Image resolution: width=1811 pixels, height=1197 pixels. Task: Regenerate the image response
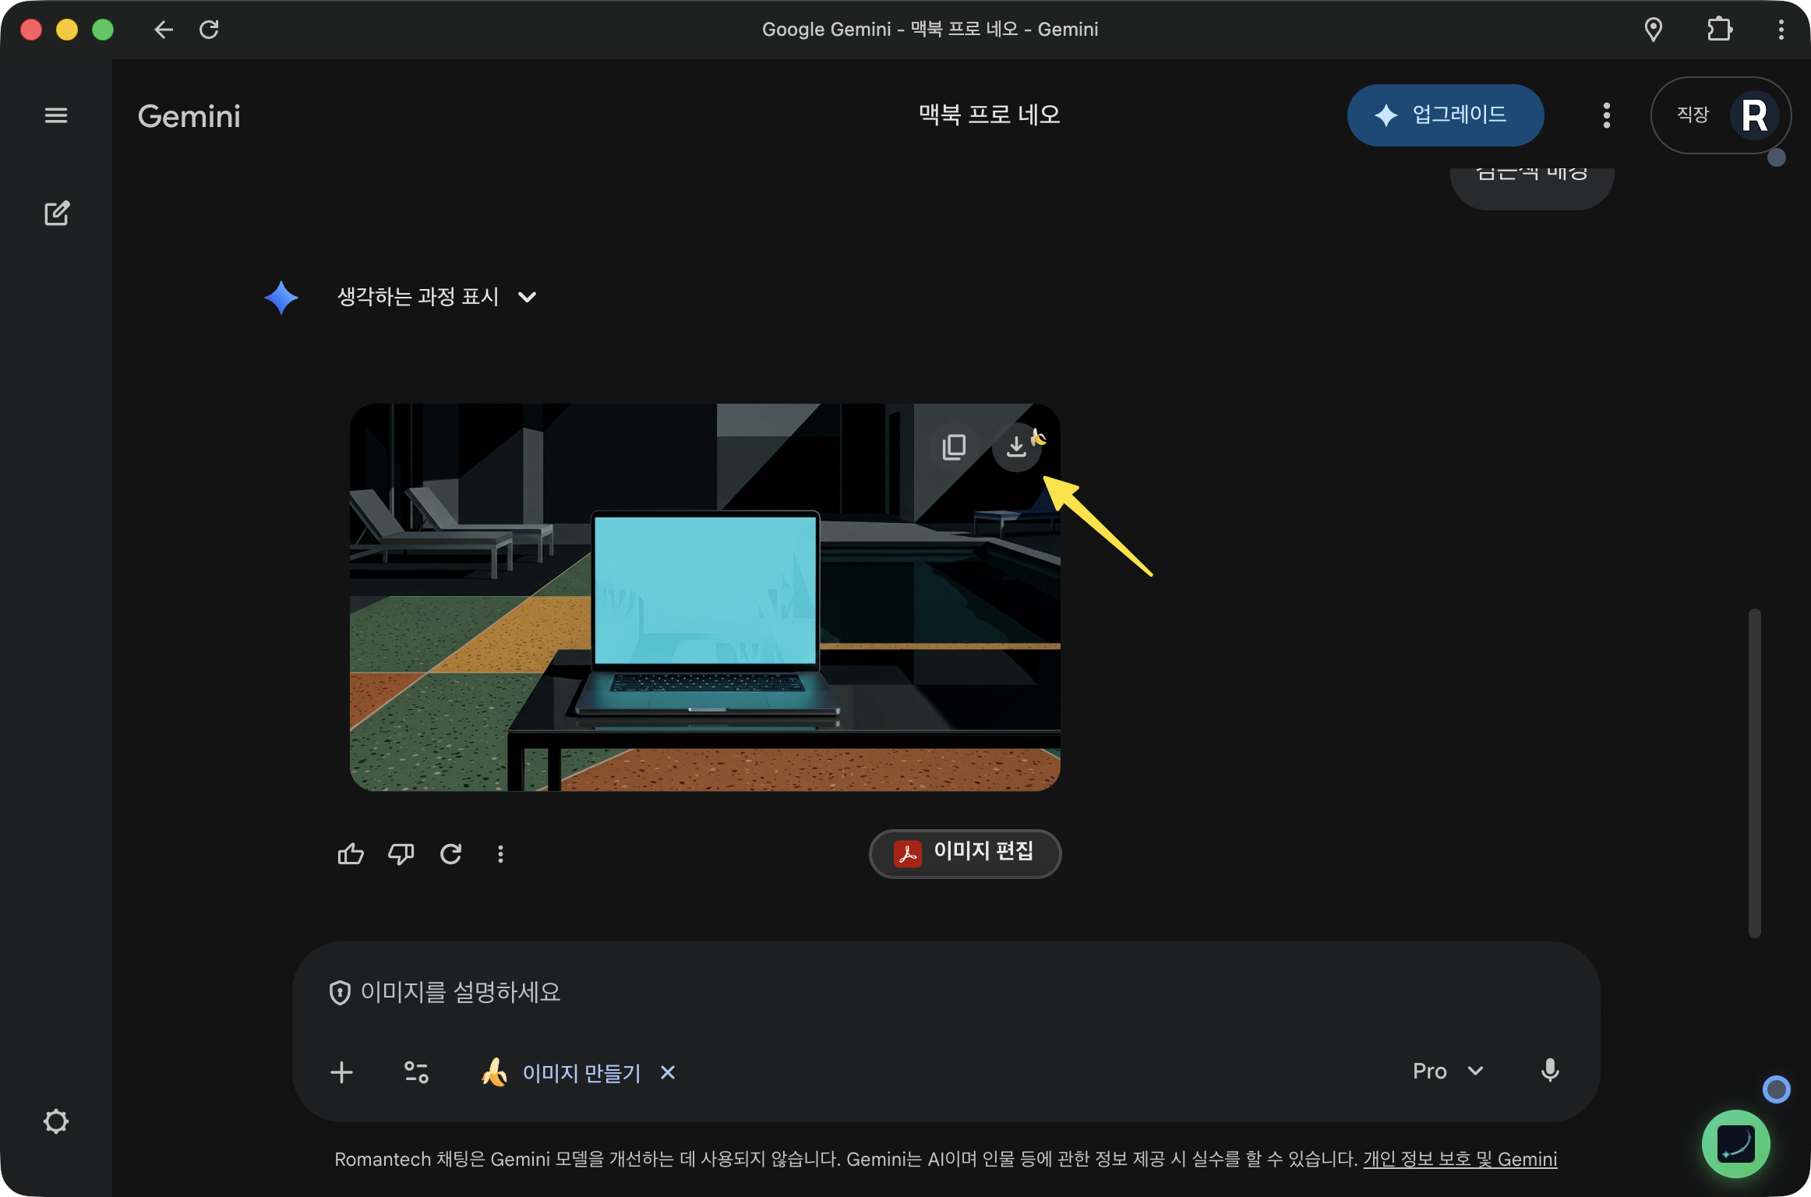point(451,854)
